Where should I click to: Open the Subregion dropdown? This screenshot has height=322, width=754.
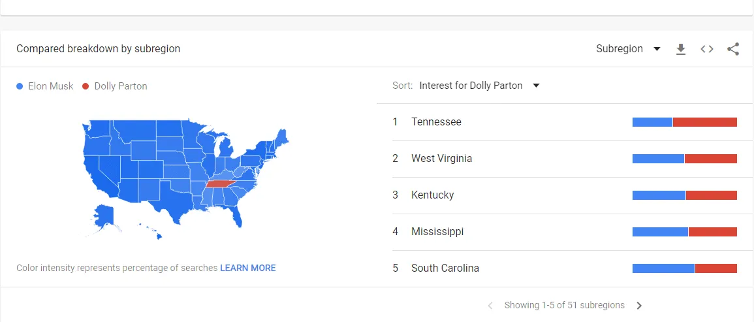(x=628, y=49)
